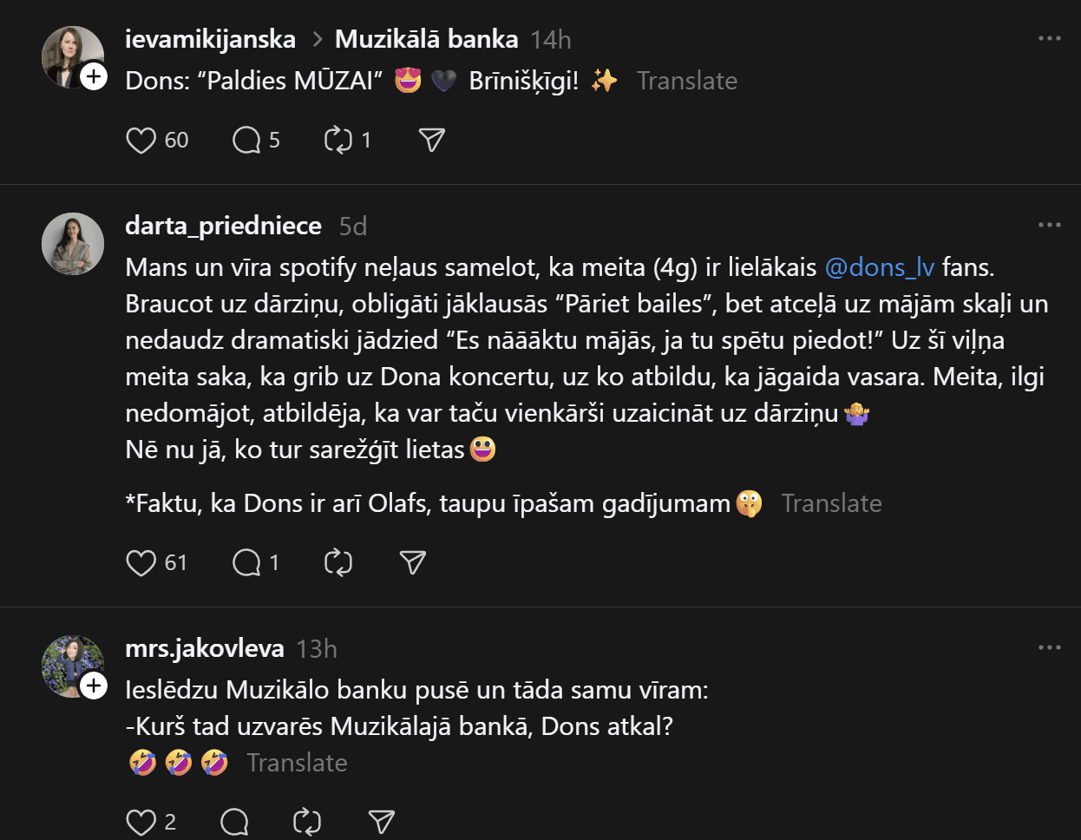Reply to darta_priedniece's post
Screen dimensions: 1081x840
246,563
